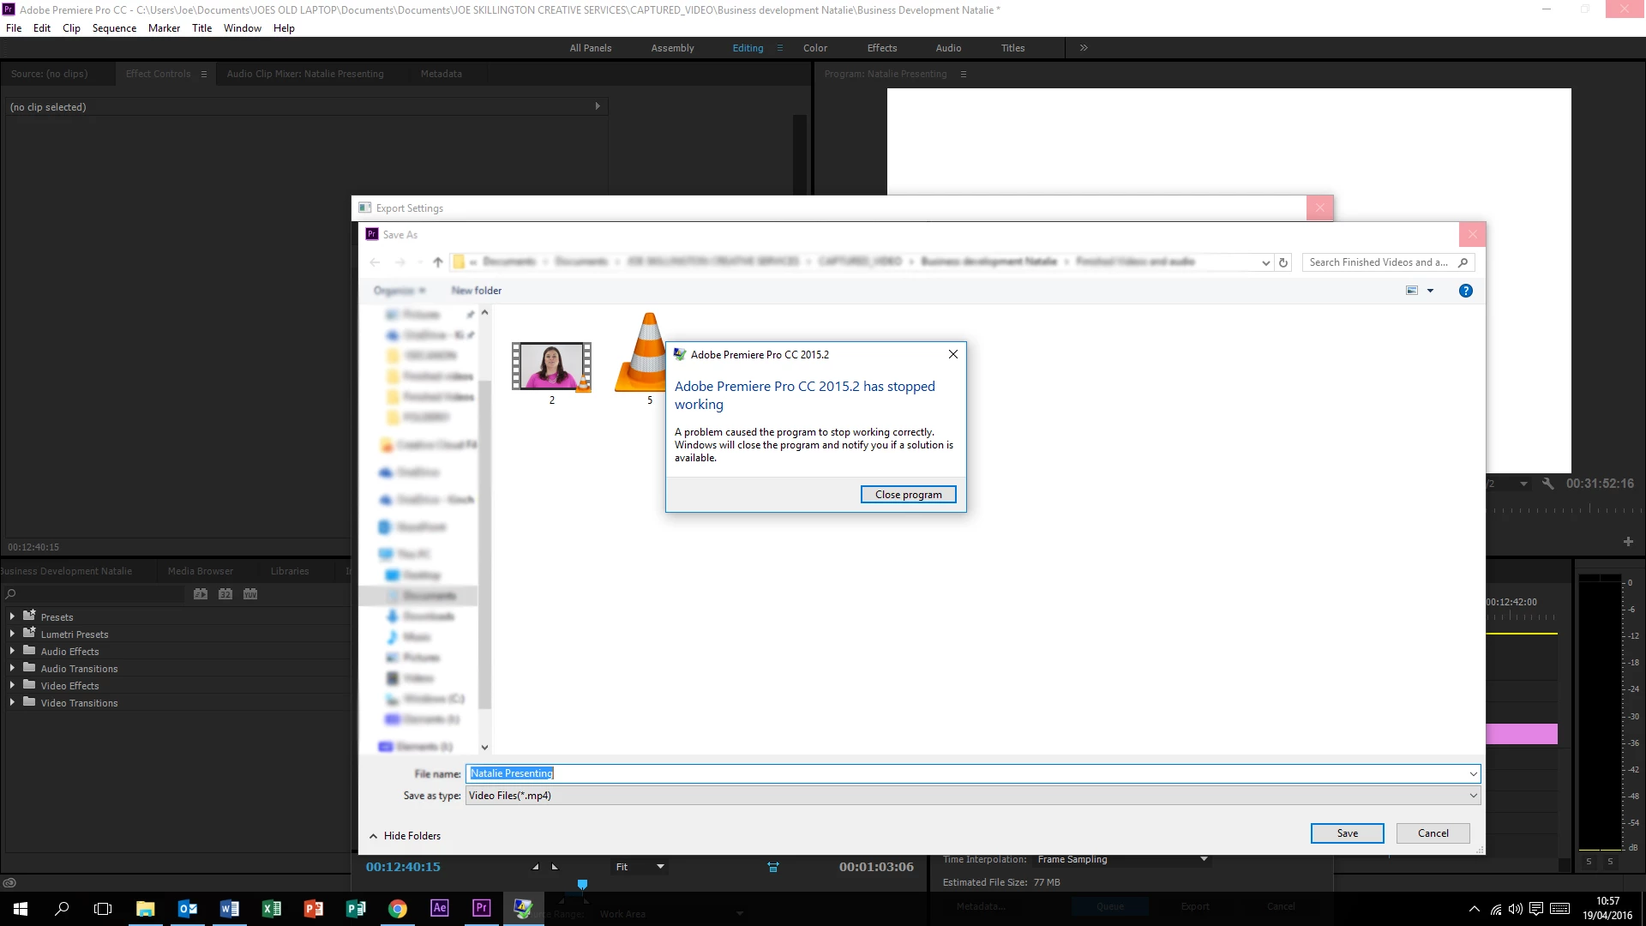1646x926 pixels.
Task: Open the Sequence menu
Action: [x=114, y=28]
